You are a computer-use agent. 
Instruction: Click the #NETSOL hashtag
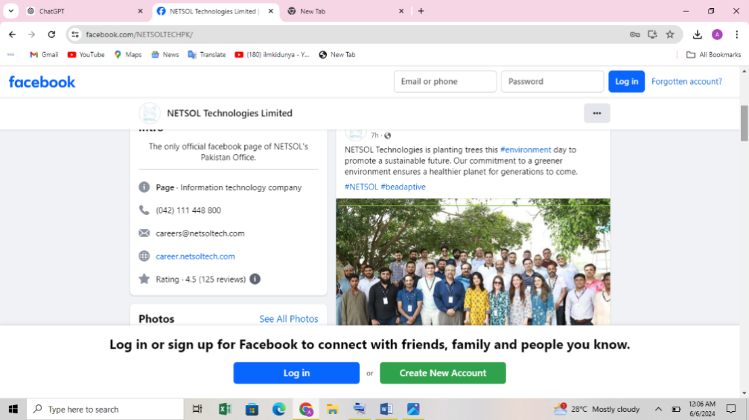[x=361, y=187]
